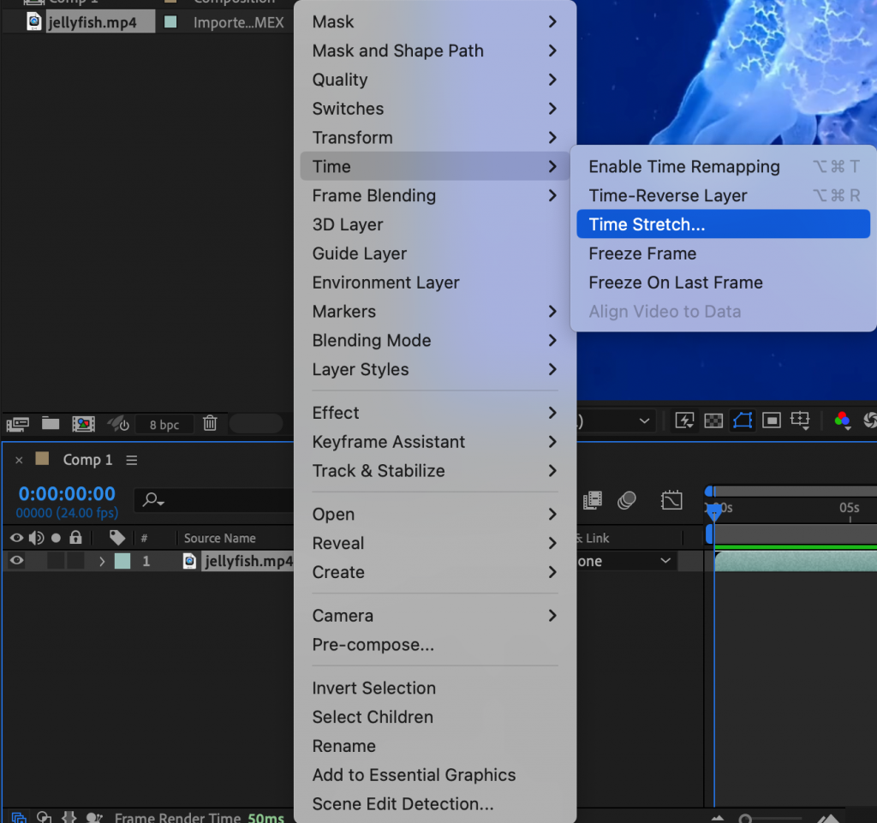The height and width of the screenshot is (823, 877).
Task: Open the Fast Previews dropdown
Action: 685,420
